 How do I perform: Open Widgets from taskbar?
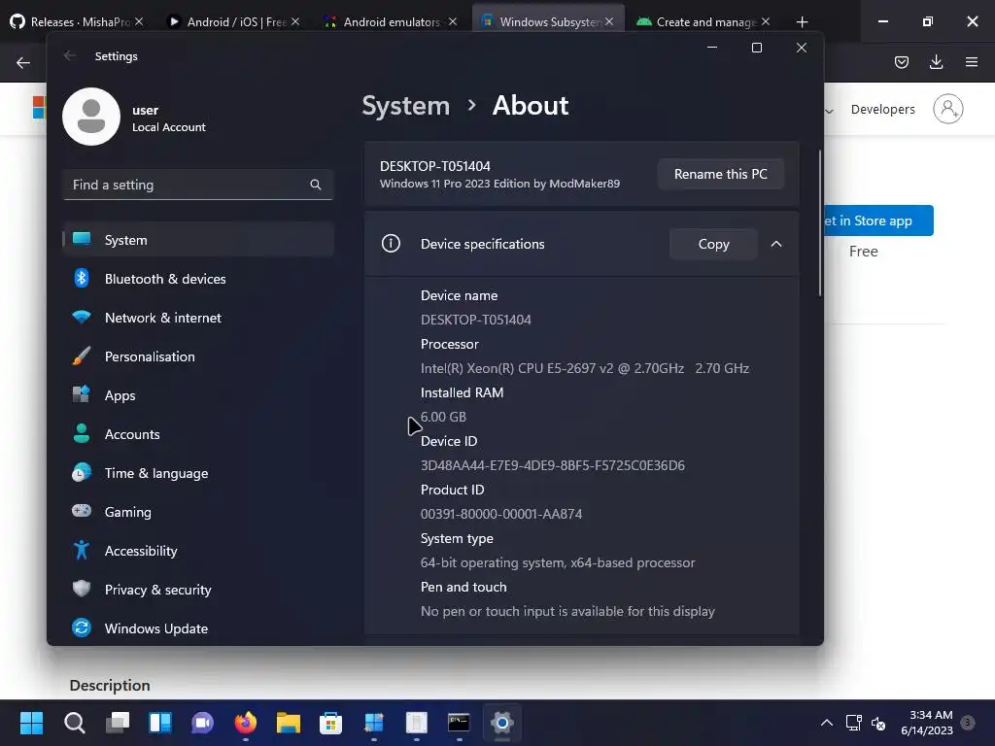pyautogui.click(x=160, y=723)
